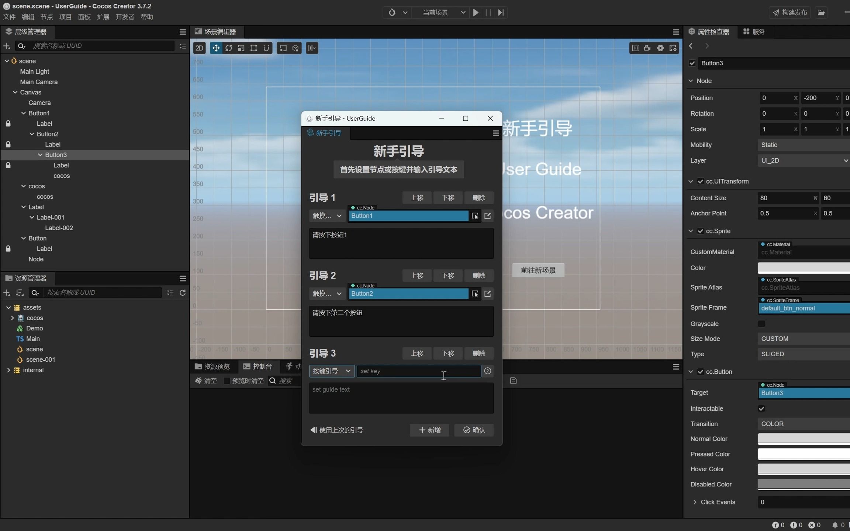Disable the cc.Sprite component
This screenshot has height=531, width=850.
pyautogui.click(x=700, y=231)
